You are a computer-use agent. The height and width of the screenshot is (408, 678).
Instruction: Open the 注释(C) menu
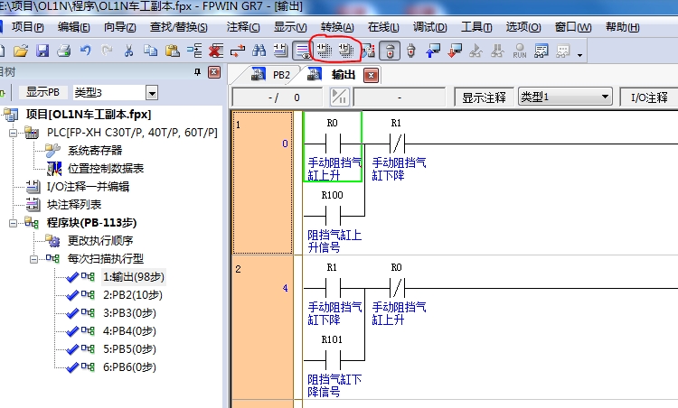243,27
